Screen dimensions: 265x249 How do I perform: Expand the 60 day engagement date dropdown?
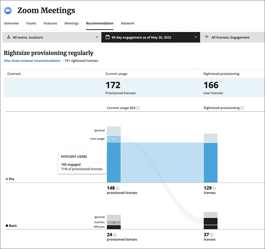coord(151,37)
